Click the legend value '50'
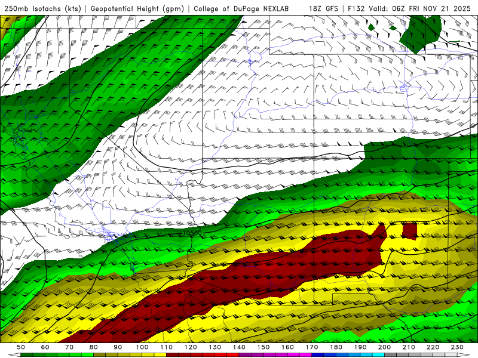 21,347
